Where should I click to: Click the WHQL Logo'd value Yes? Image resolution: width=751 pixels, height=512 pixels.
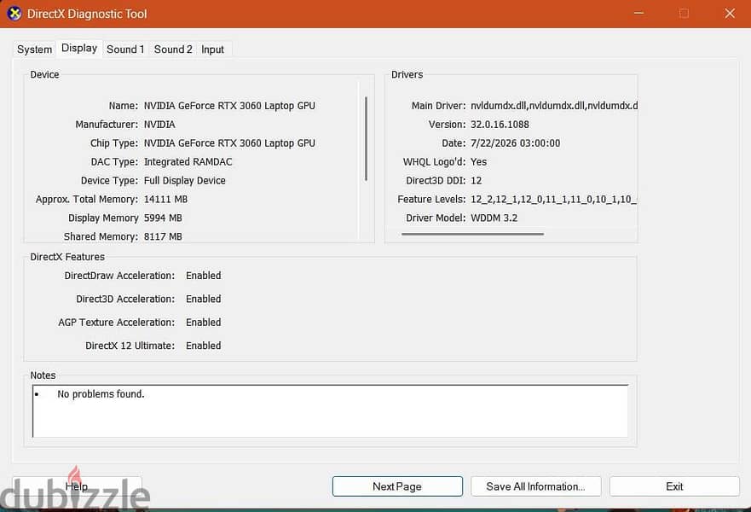tap(478, 161)
